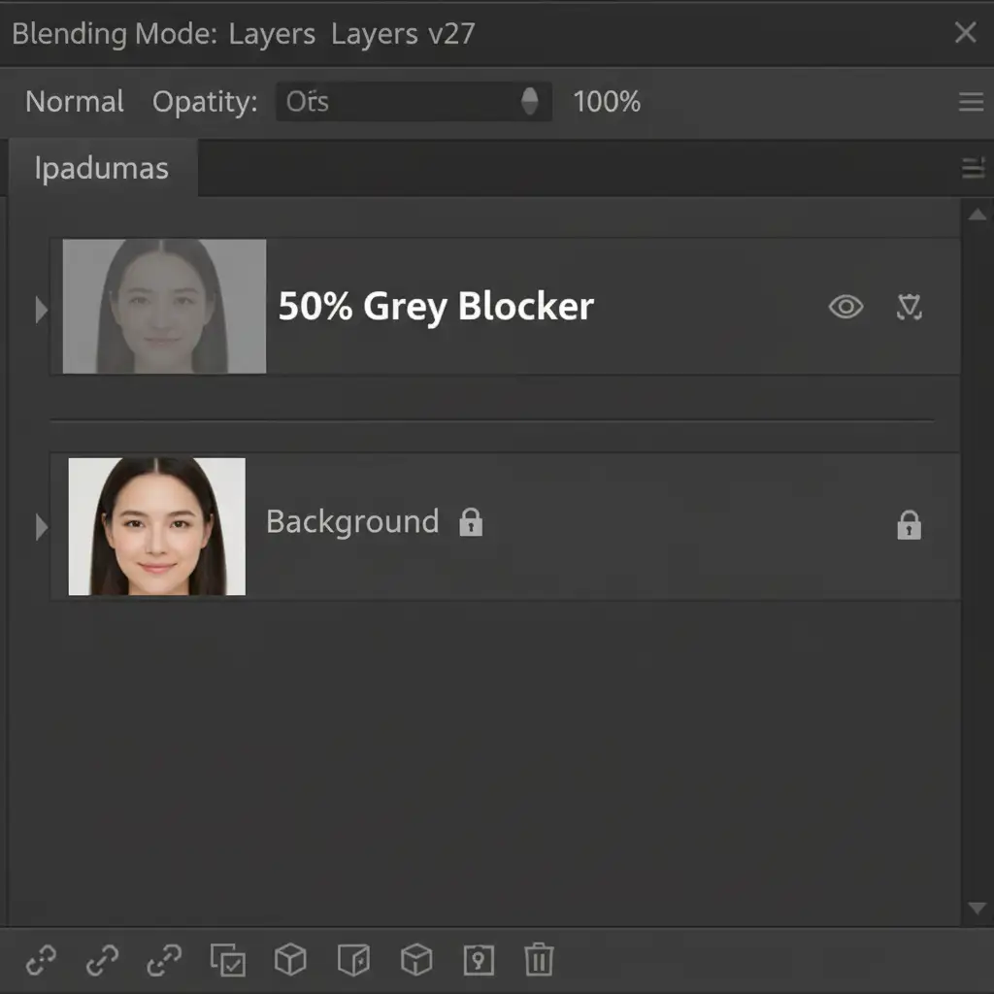
Task: Click the first link icon in bottom toolbar
Action: click(x=41, y=960)
